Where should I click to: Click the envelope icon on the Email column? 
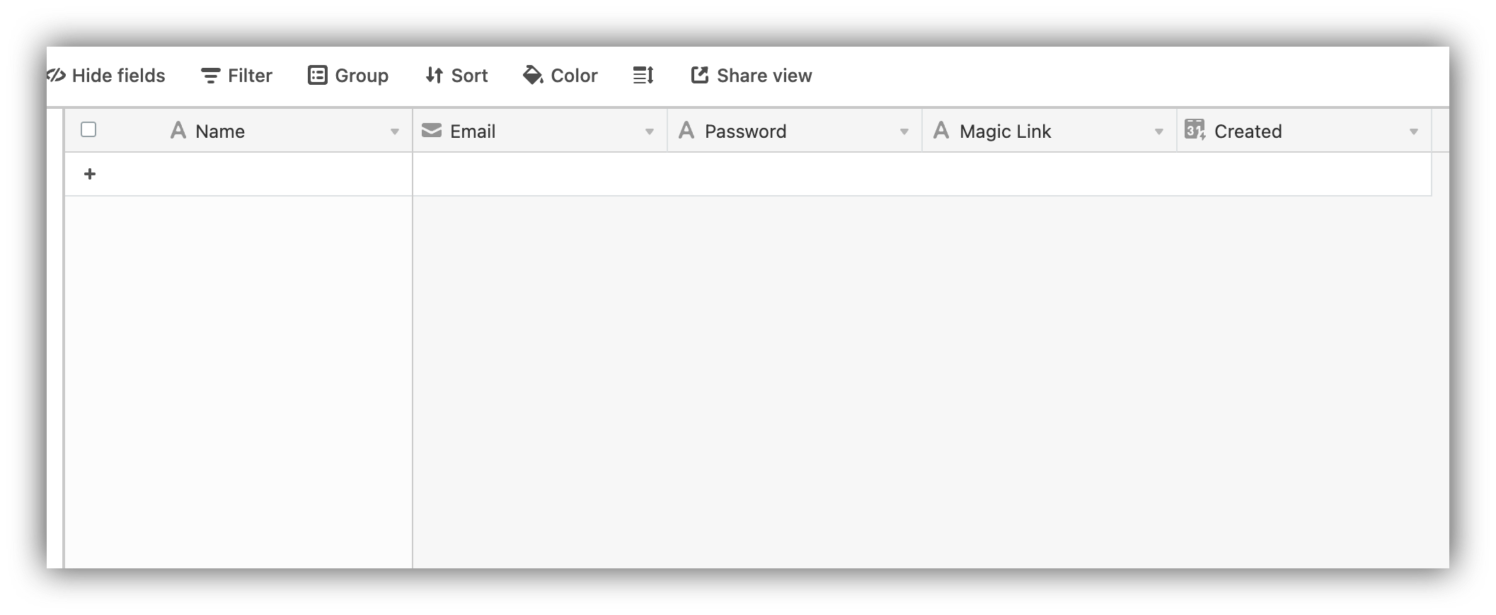430,130
